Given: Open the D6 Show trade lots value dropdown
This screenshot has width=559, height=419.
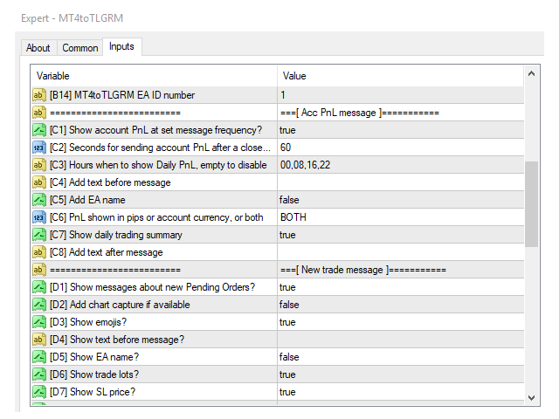Looking at the screenshot, I should 288,374.
